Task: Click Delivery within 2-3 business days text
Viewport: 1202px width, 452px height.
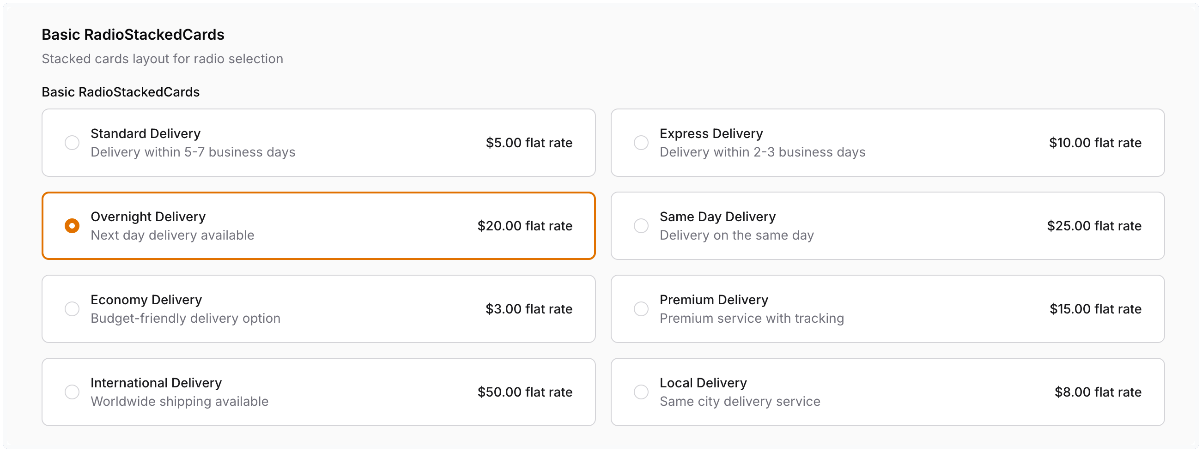Action: (x=762, y=152)
